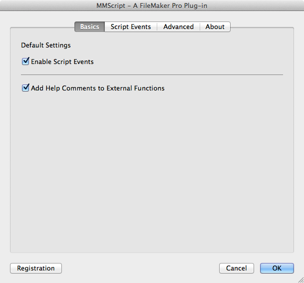Select the Basics tab

tap(89, 26)
